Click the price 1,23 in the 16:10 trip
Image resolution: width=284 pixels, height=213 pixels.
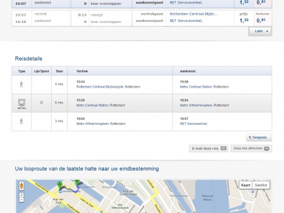pyautogui.click(x=244, y=20)
